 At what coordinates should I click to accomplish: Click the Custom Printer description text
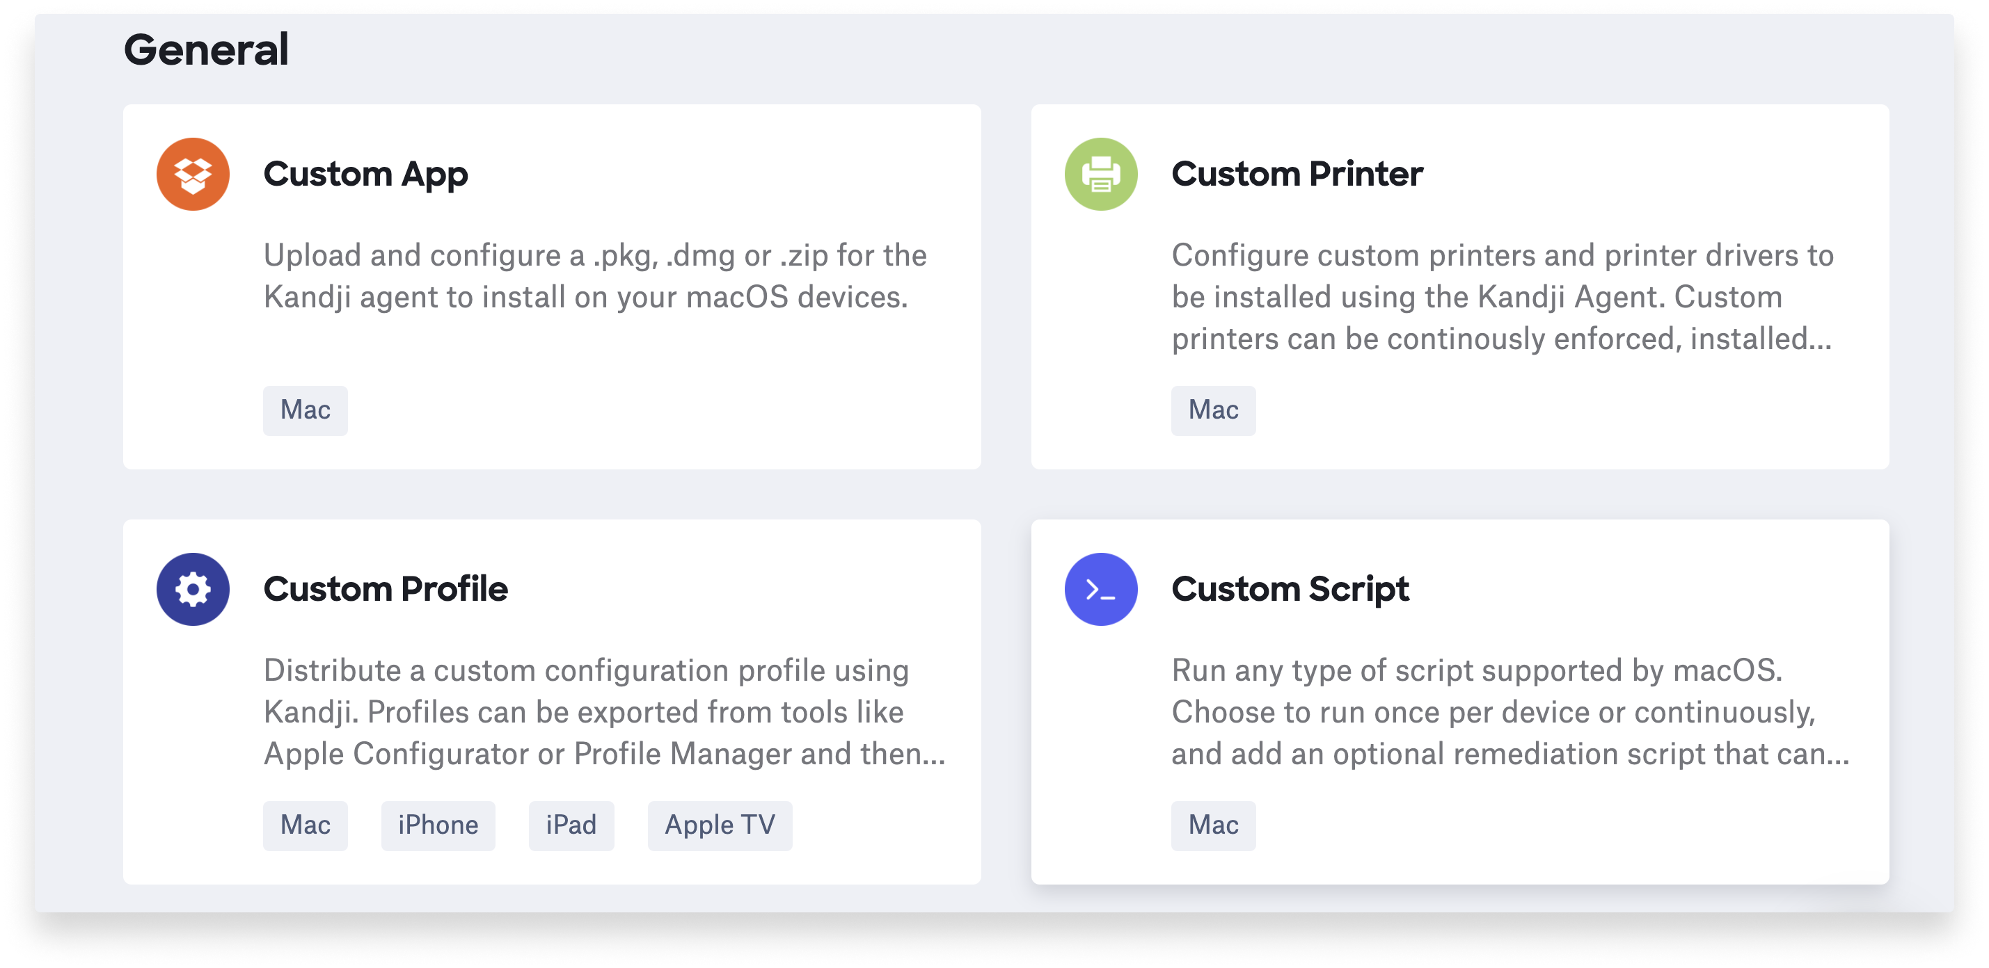[1502, 297]
